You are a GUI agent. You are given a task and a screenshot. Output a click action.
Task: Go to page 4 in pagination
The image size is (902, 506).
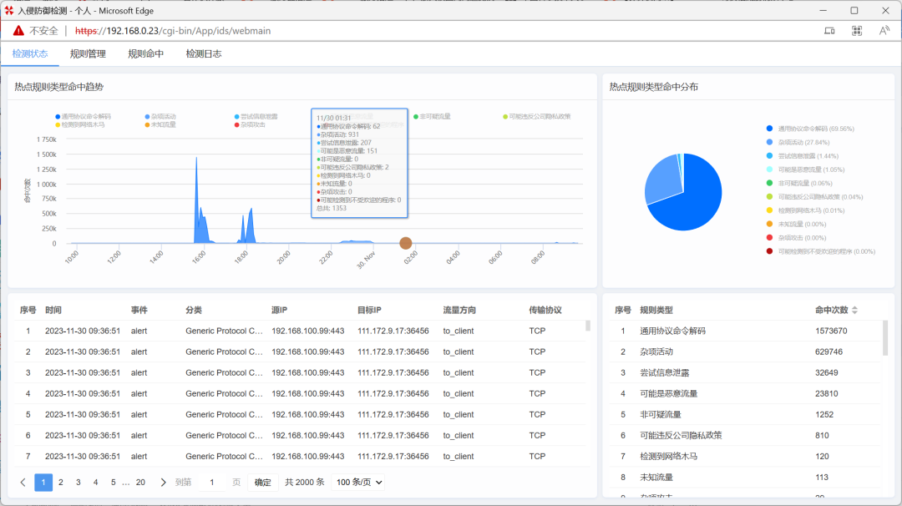click(x=95, y=483)
